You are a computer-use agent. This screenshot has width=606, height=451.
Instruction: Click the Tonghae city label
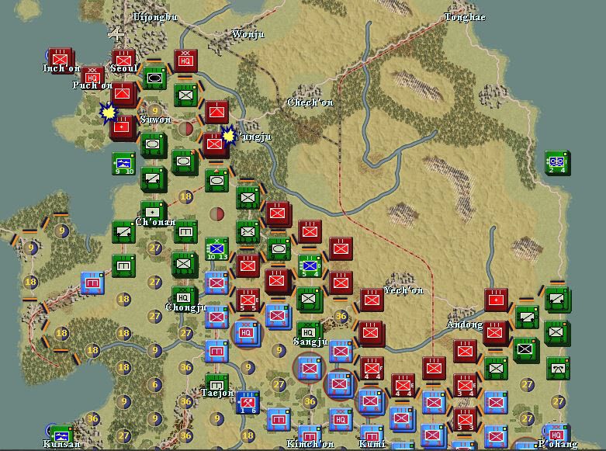(465, 17)
